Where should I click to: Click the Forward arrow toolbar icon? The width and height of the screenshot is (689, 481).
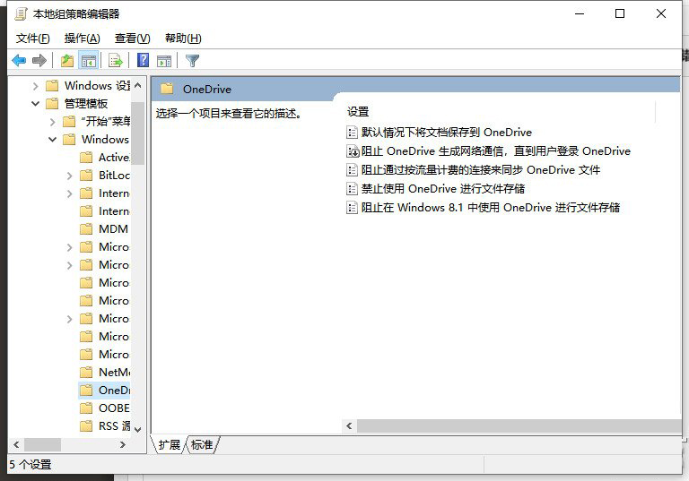[39, 60]
